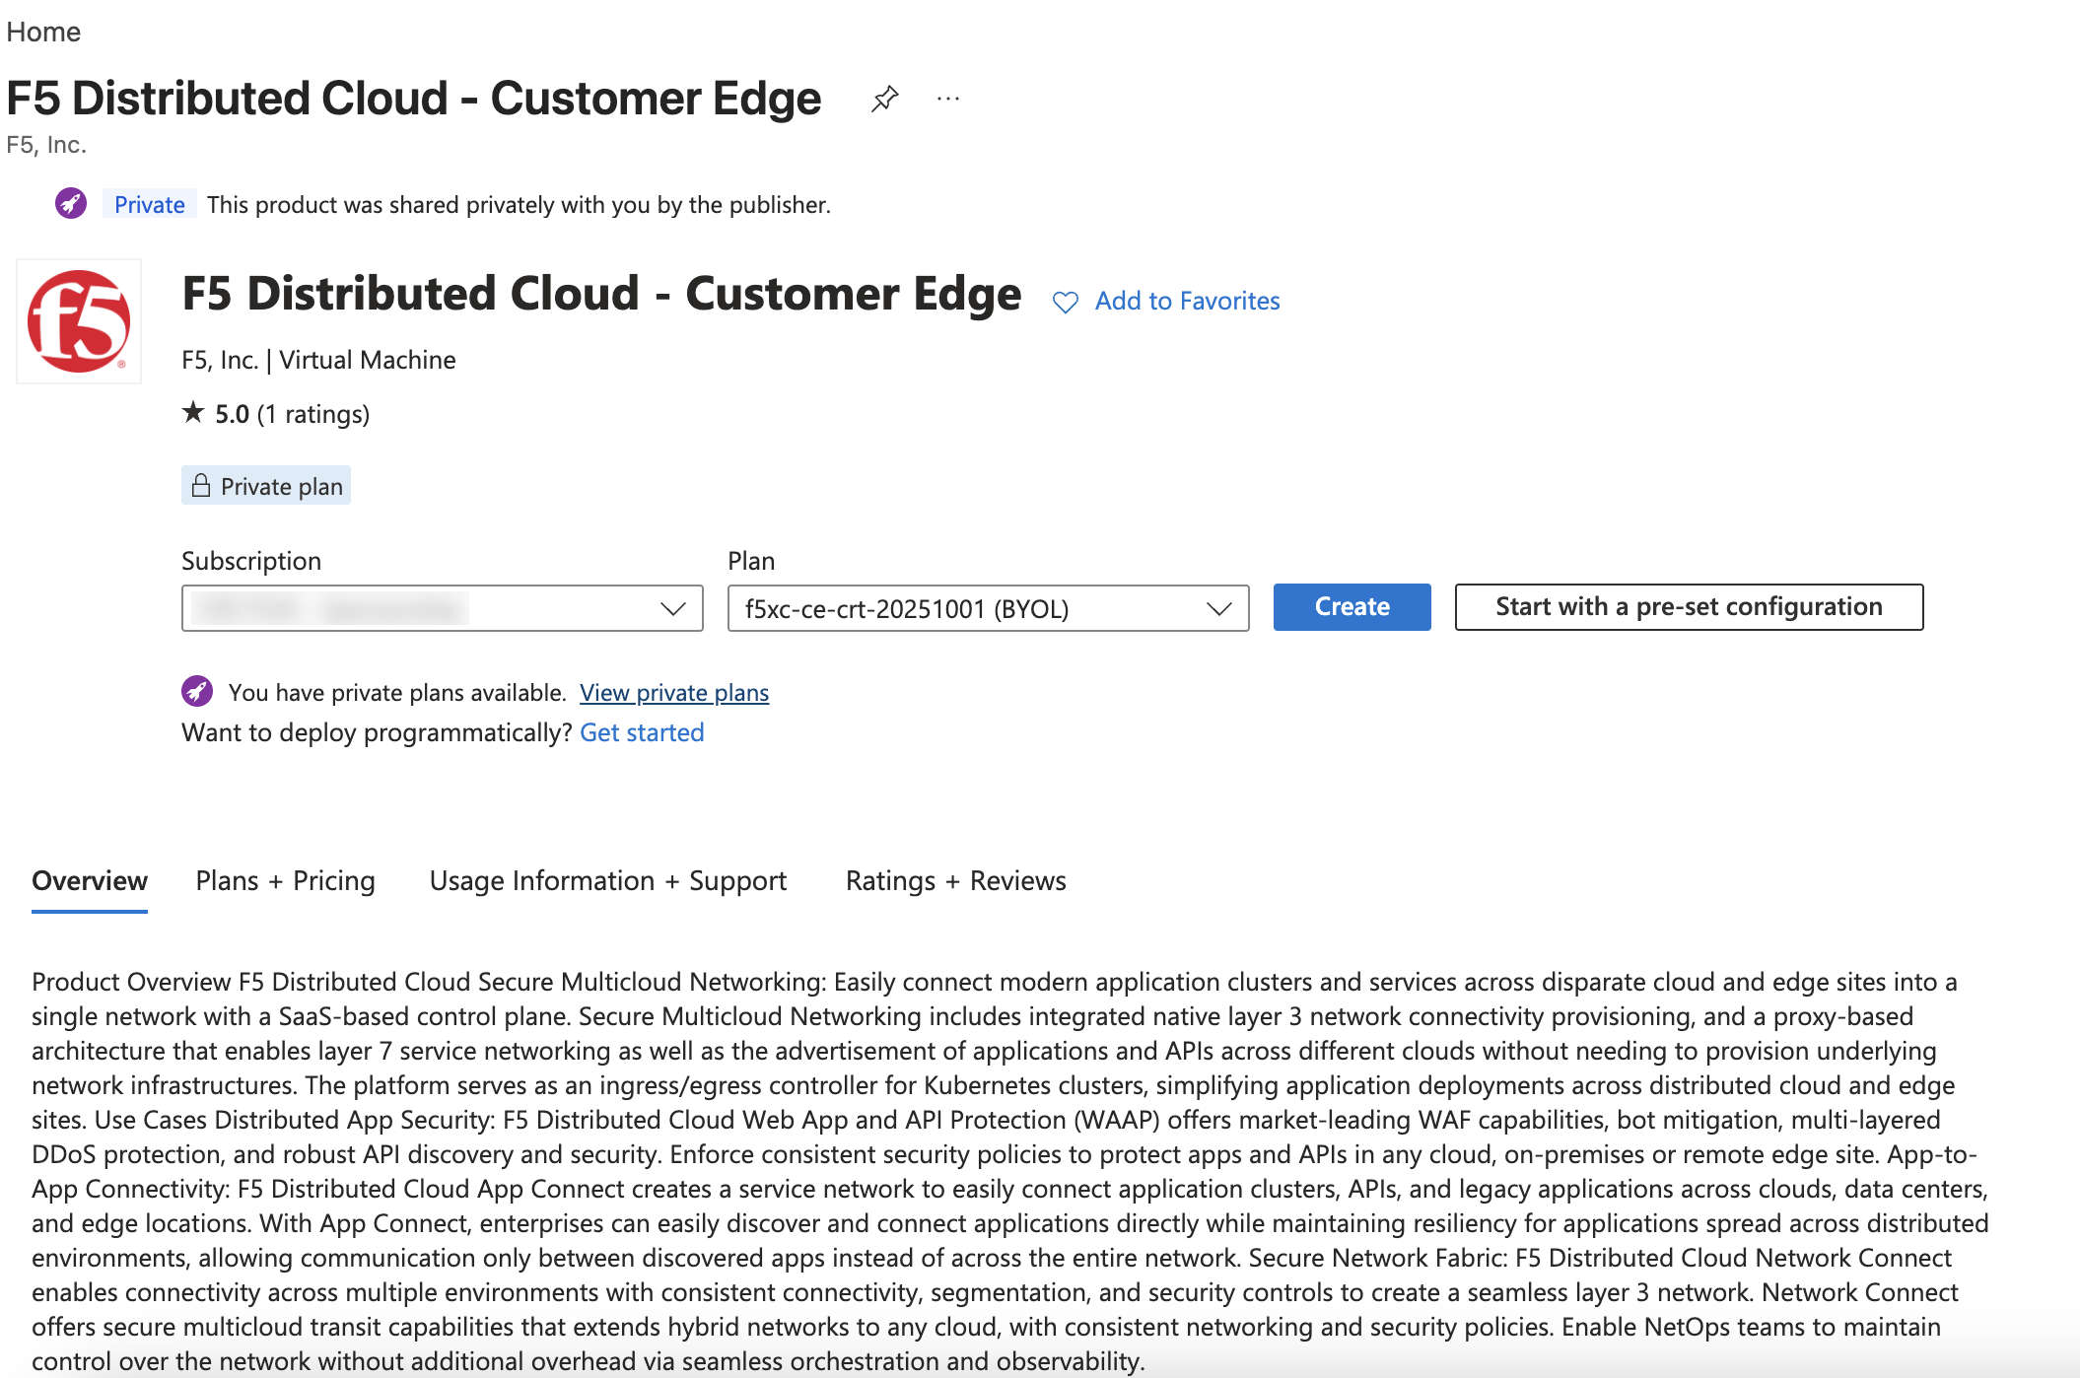Switch to the Plans + Pricing tab
Screen dimensions: 2080x1378
click(285, 881)
